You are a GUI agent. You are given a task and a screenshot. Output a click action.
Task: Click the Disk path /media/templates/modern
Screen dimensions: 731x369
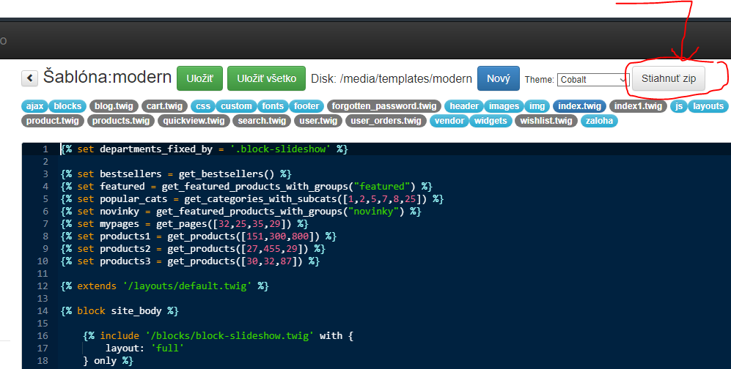pyautogui.click(x=406, y=78)
